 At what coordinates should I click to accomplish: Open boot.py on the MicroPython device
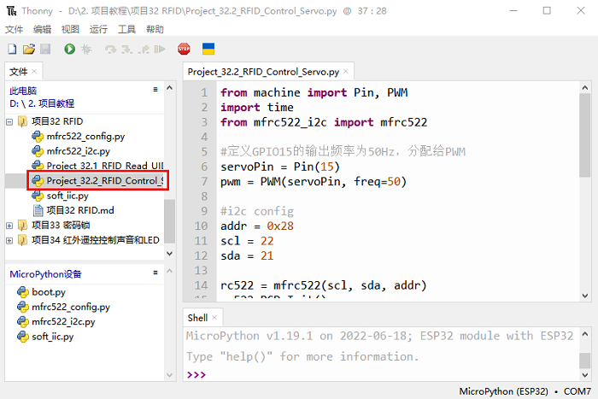(x=48, y=292)
